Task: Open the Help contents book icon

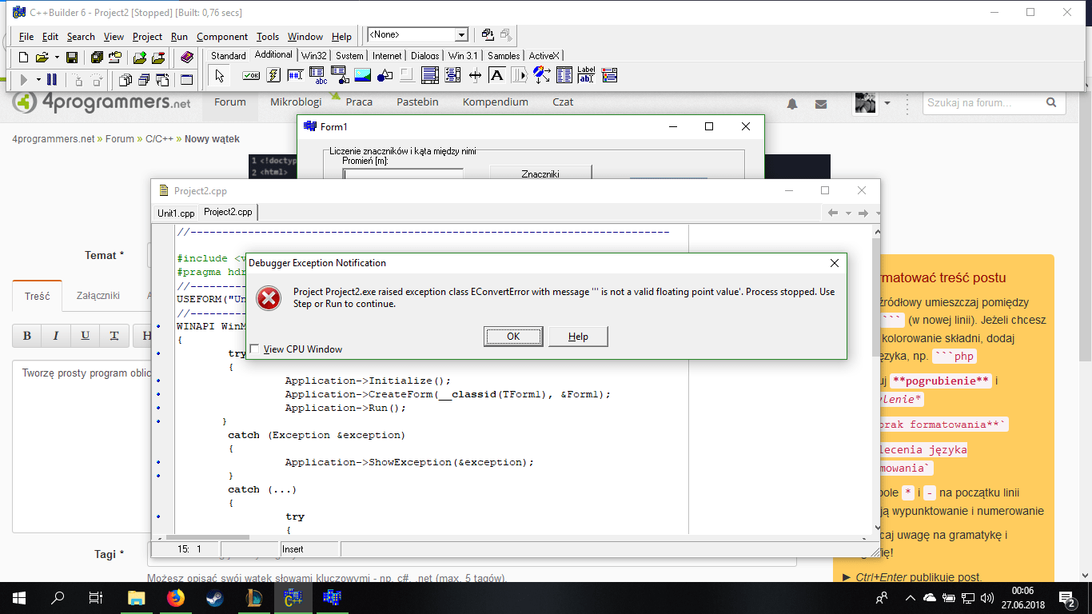Action: coord(187,57)
